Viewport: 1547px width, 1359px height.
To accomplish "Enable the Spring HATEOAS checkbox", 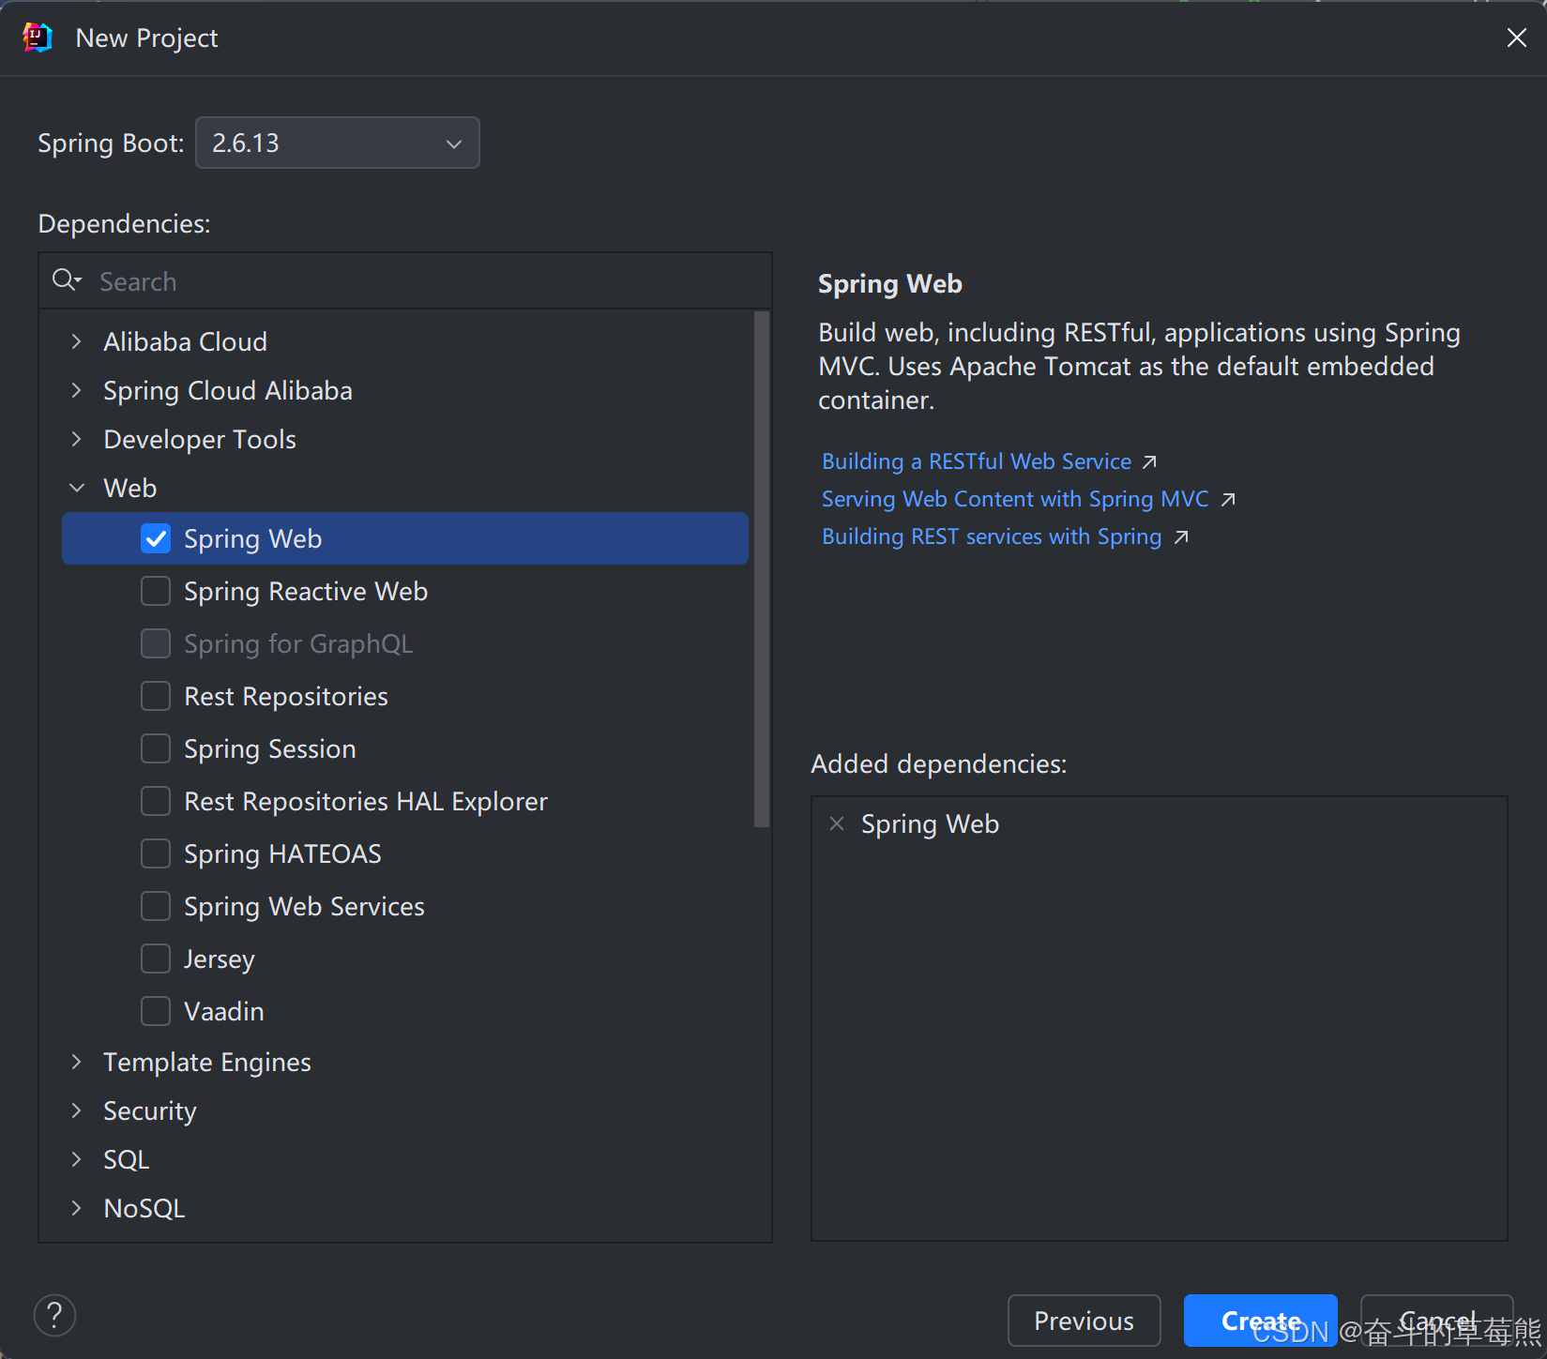I will pyautogui.click(x=156, y=853).
